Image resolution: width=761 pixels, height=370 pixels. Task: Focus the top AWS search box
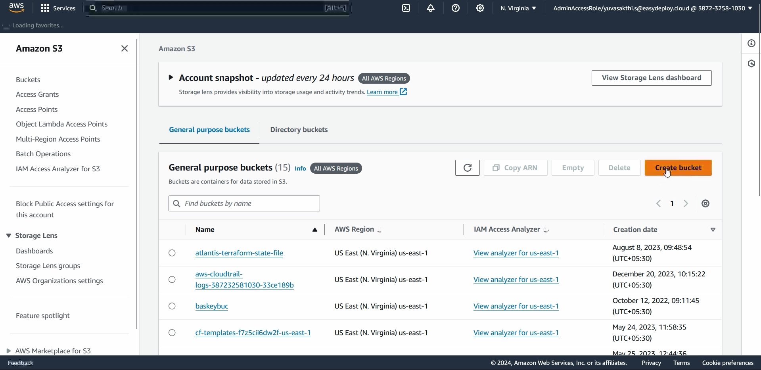217,8
